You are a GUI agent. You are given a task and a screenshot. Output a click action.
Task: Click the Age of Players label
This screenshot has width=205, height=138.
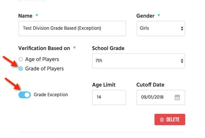(x=42, y=59)
